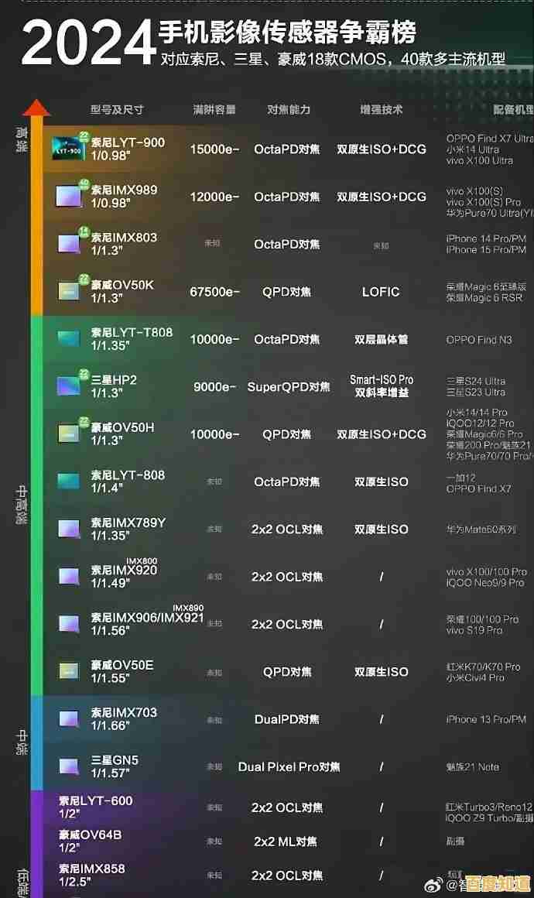Click QPD对焦 in the 豪威OV50E row
Viewport: 534px width, 898px height.
coord(287,672)
